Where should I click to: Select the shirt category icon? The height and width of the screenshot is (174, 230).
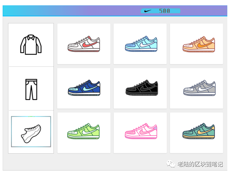(x=31, y=44)
